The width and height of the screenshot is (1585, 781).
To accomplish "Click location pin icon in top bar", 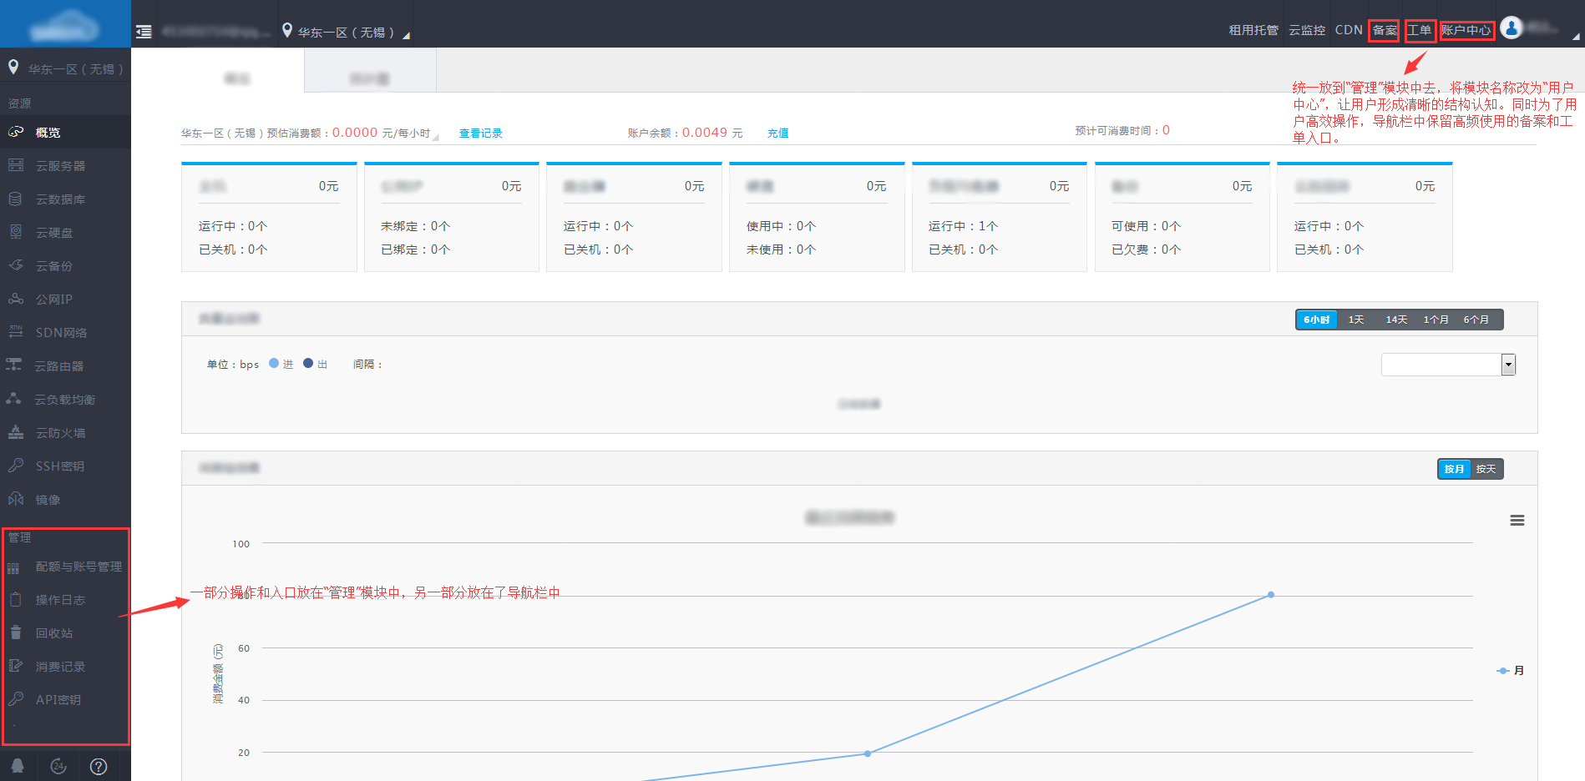I will coord(287,30).
